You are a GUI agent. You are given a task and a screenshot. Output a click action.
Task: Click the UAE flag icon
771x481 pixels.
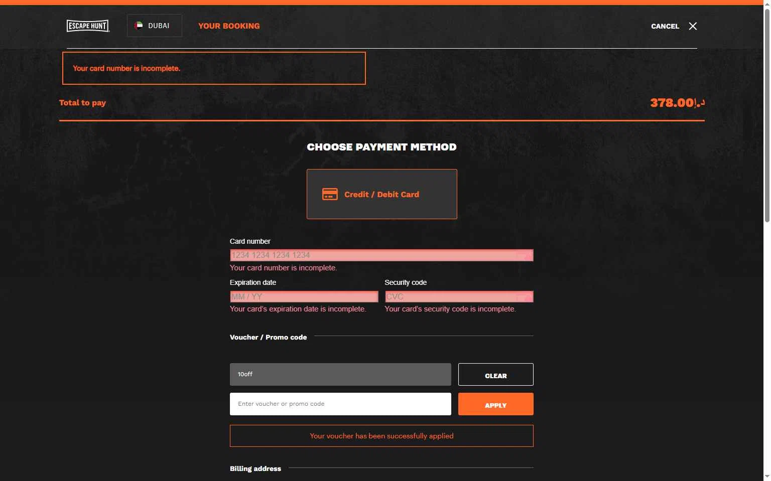[139, 26]
